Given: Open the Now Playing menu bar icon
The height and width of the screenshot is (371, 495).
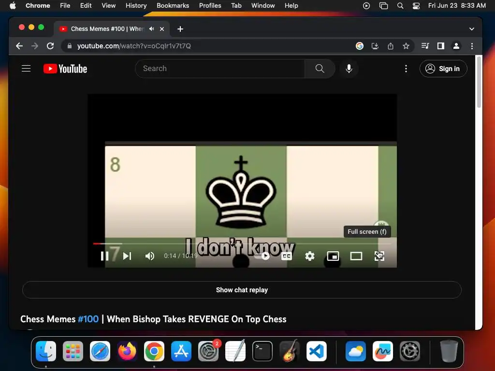Looking at the screenshot, I should click(x=366, y=5).
